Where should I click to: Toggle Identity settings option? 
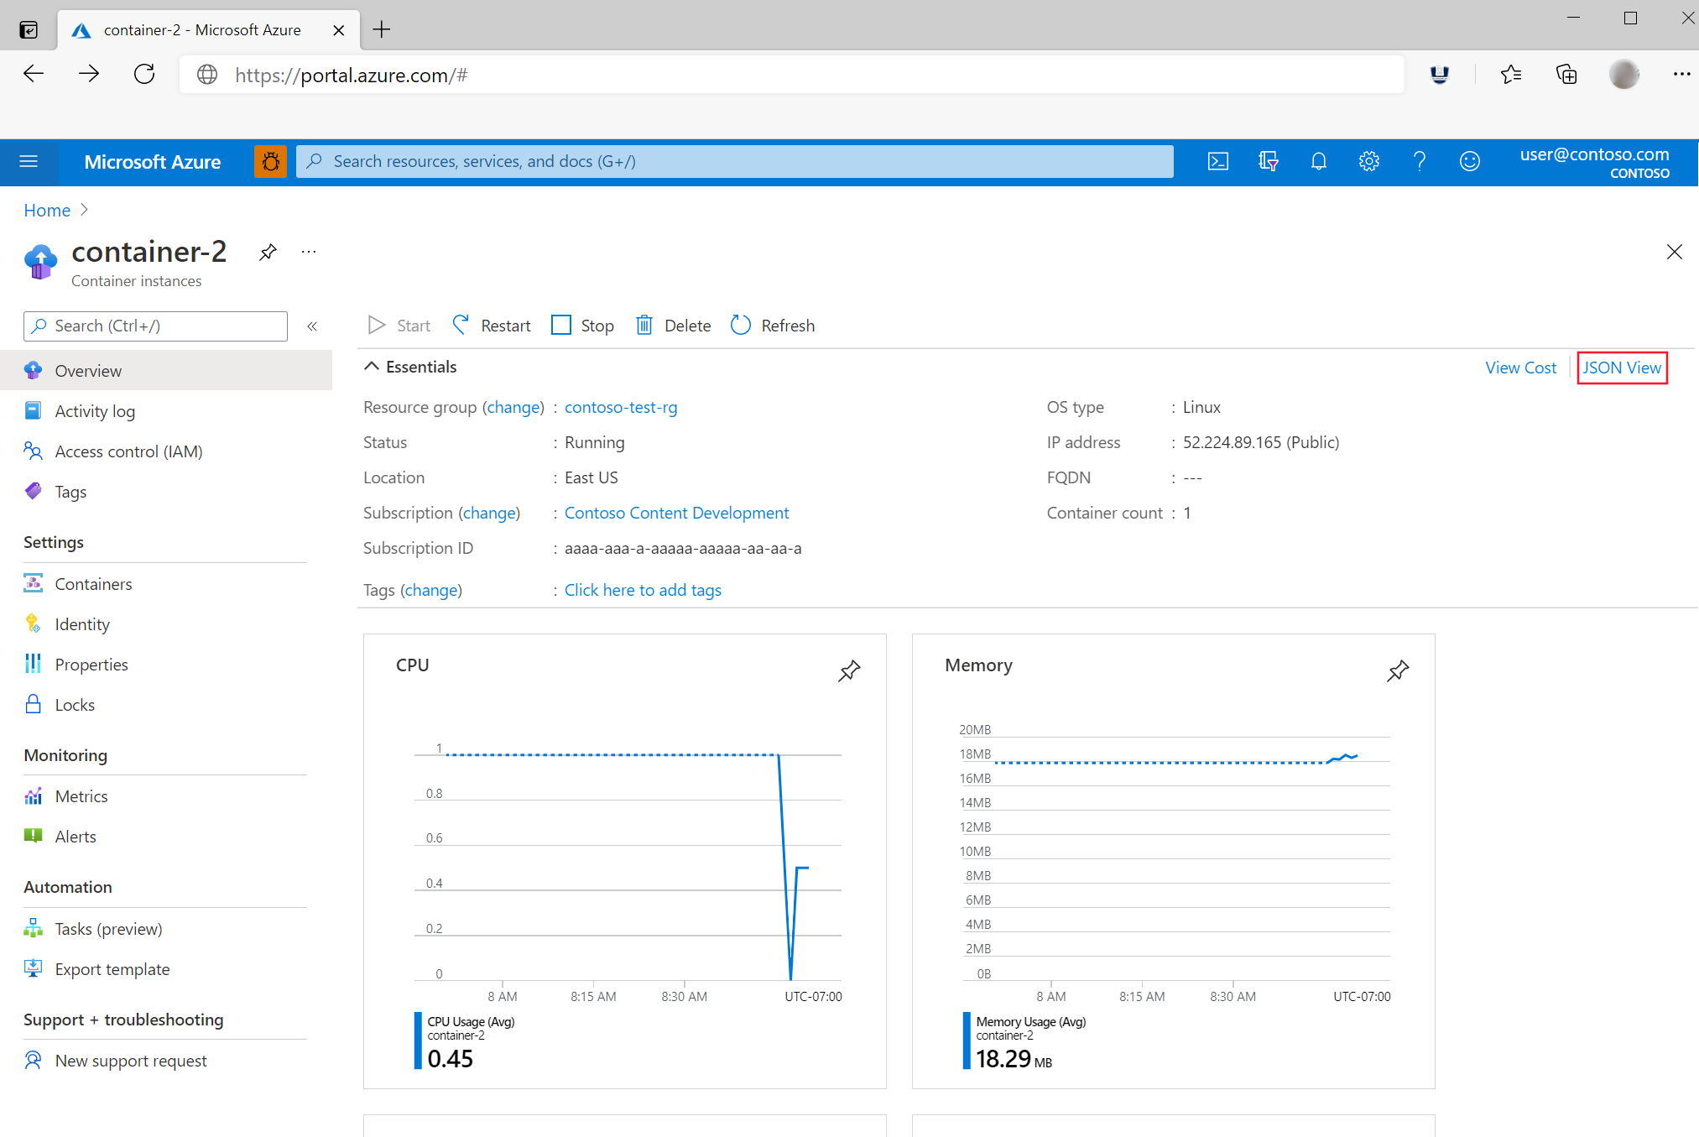pos(81,623)
